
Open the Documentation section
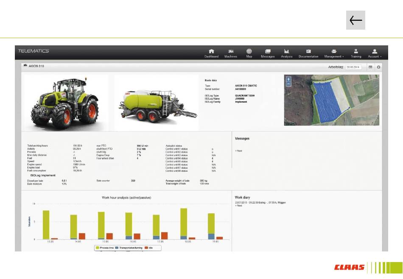(308, 53)
